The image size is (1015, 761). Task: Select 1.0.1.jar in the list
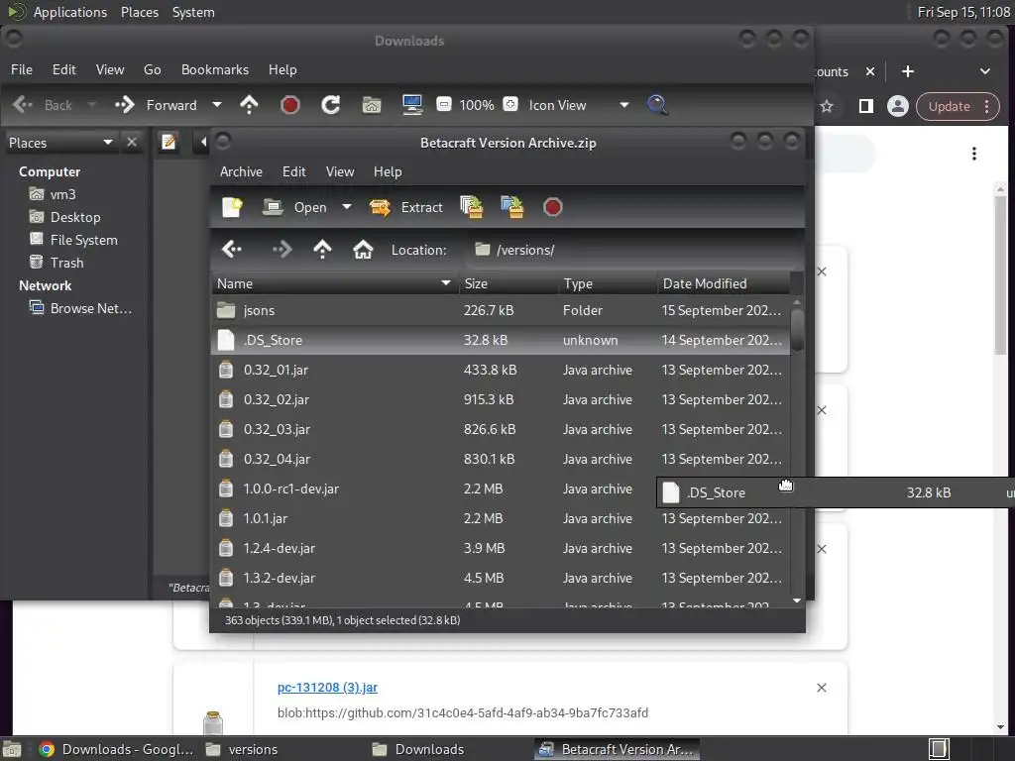point(501,519)
